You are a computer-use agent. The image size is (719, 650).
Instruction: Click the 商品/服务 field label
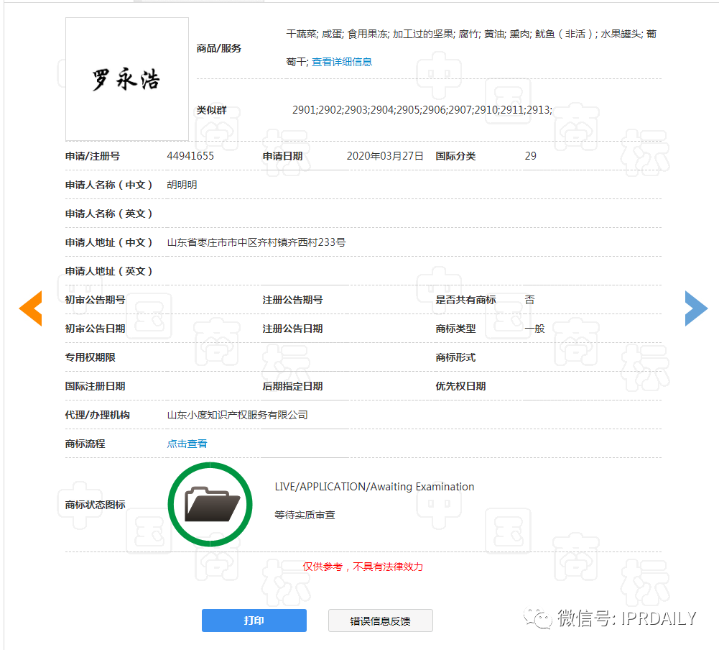219,48
